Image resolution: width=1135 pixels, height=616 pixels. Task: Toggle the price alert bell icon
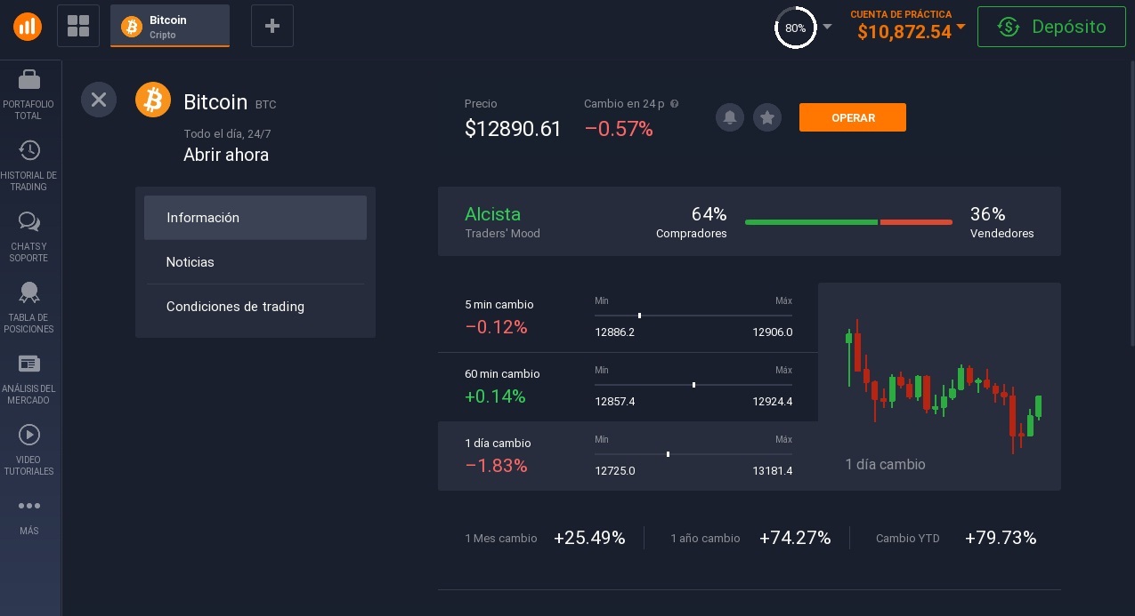tap(730, 117)
